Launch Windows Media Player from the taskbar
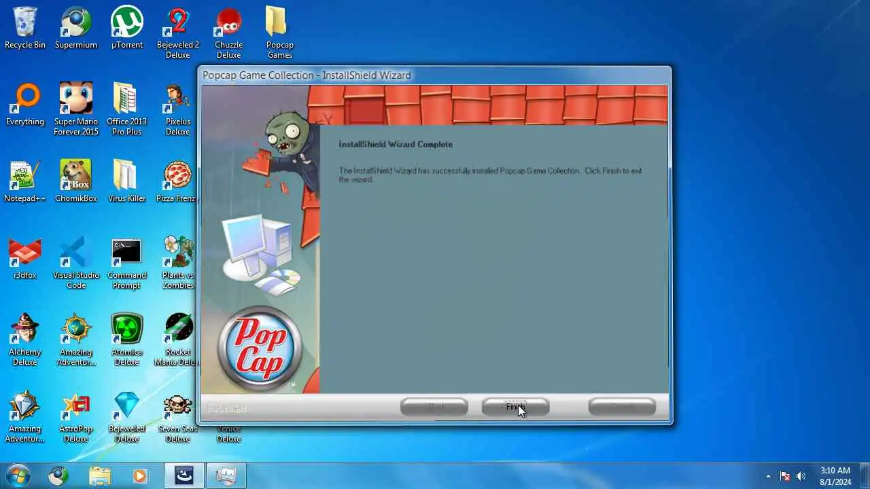Image resolution: width=870 pixels, height=489 pixels. click(140, 475)
